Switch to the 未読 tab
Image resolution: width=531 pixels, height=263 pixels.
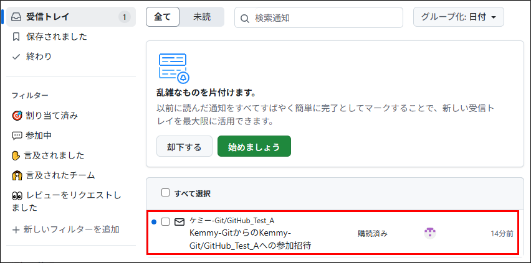[x=202, y=17]
